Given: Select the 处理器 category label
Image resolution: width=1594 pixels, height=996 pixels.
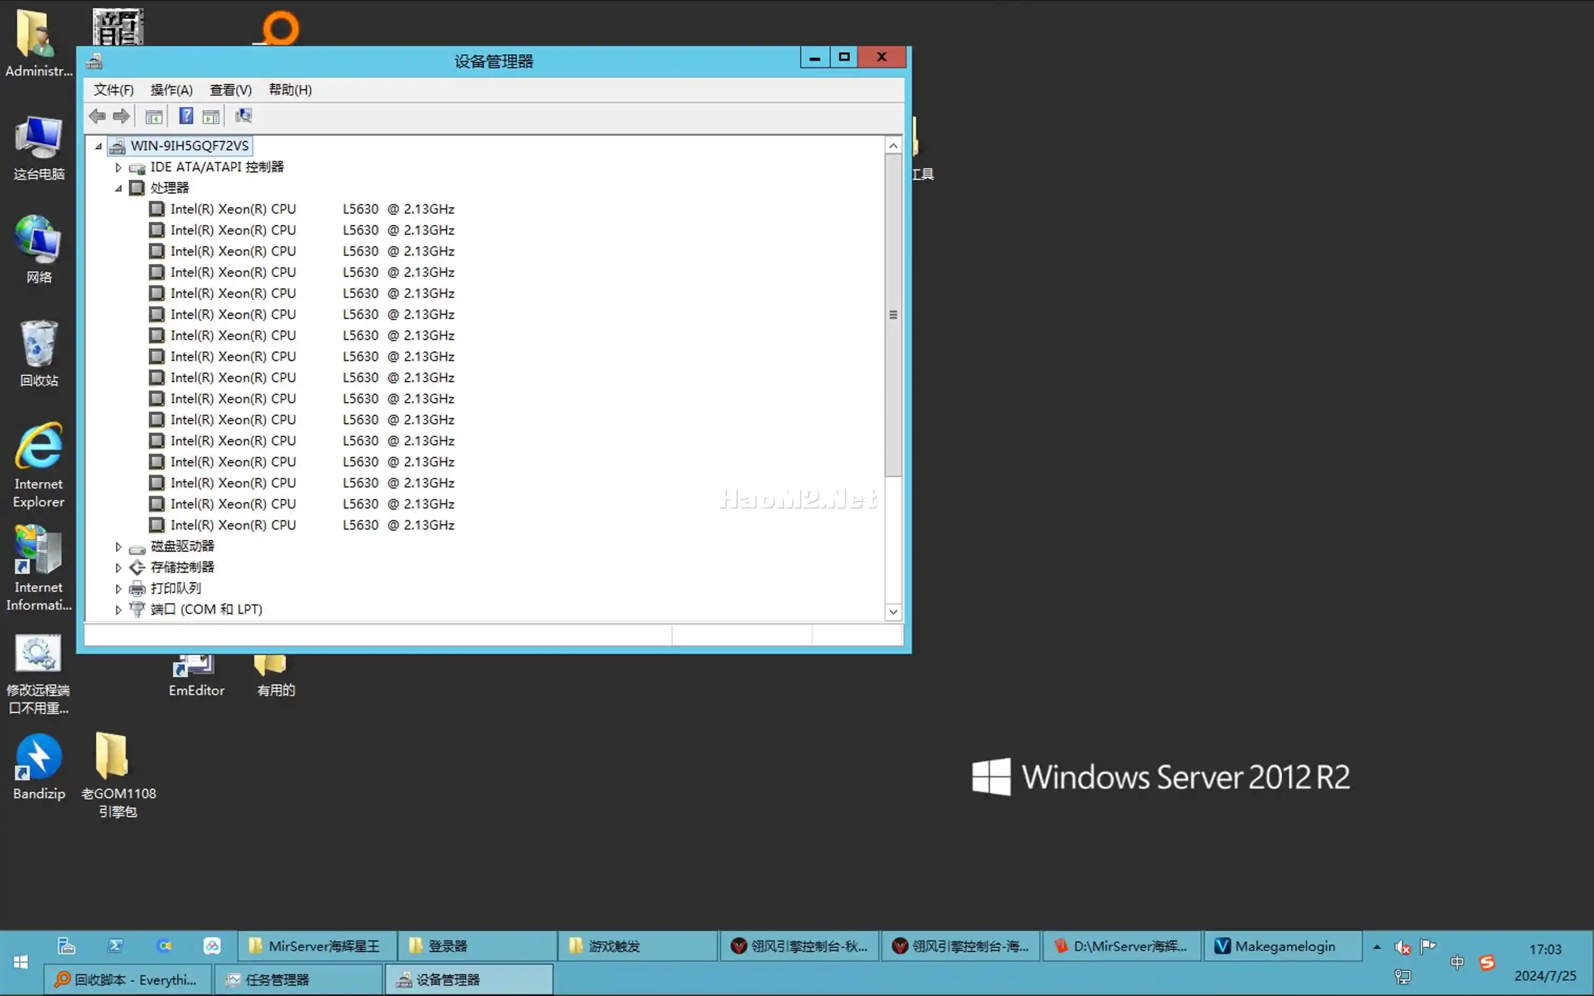Looking at the screenshot, I should pos(169,188).
